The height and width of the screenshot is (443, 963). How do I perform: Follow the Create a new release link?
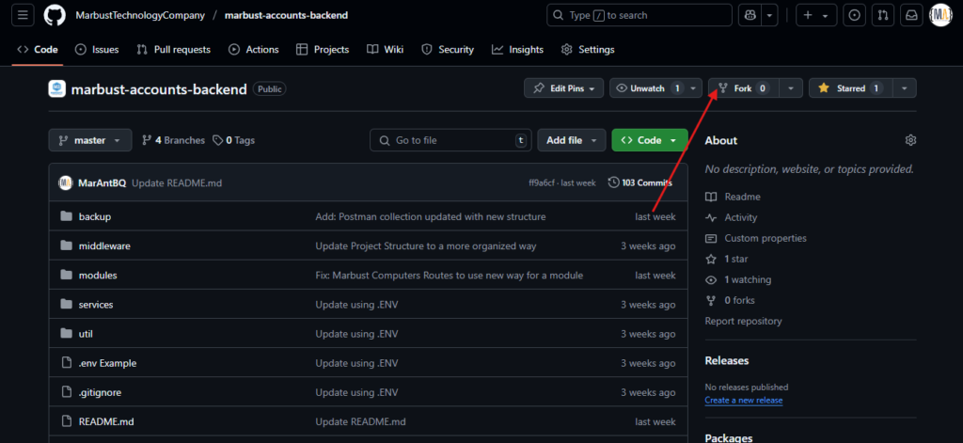(x=744, y=401)
